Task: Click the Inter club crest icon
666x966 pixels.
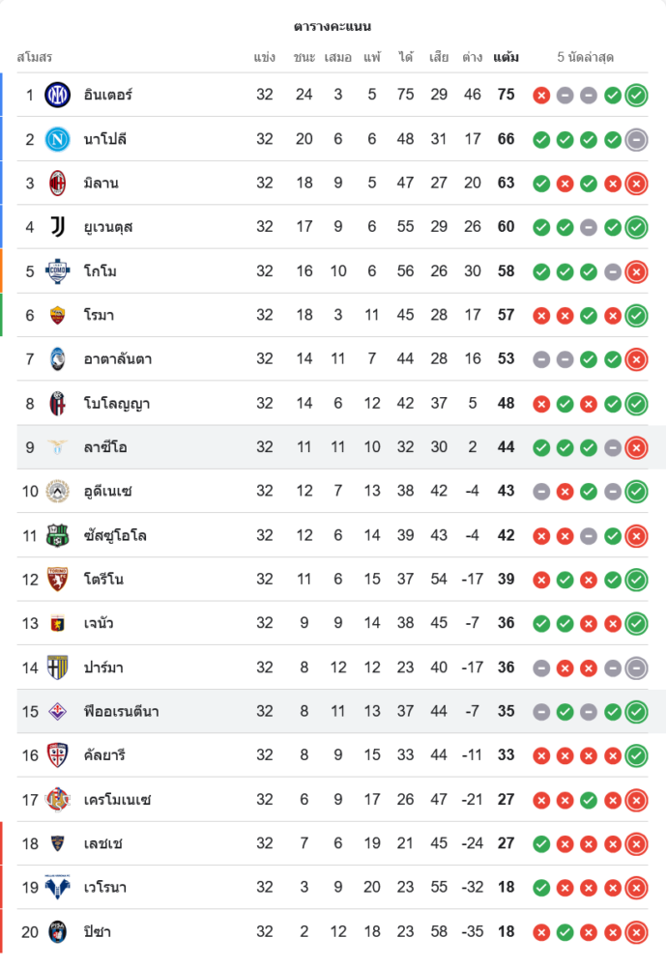Action: [58, 95]
